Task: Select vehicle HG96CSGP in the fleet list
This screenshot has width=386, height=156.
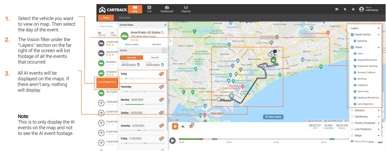Action: tap(108, 53)
